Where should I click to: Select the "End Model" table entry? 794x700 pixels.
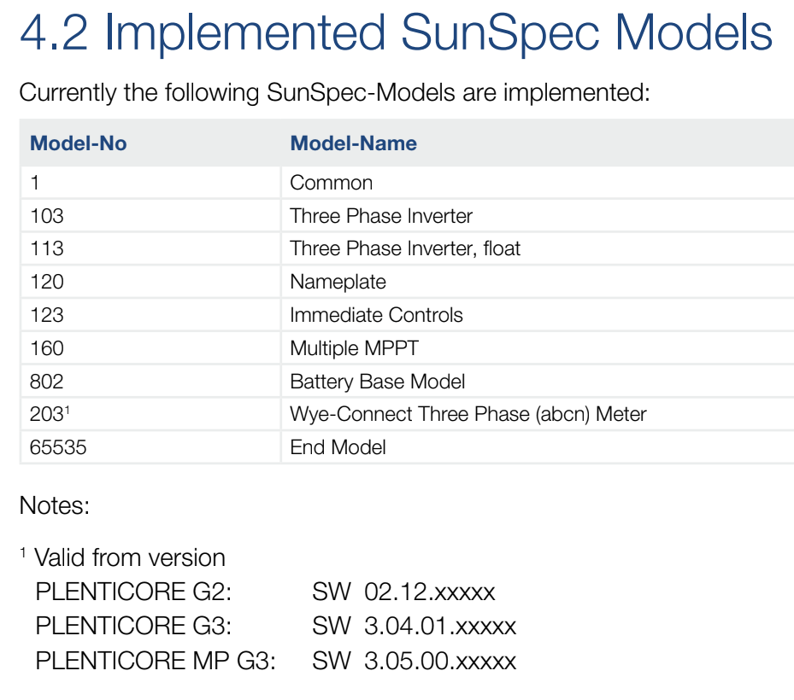tap(338, 447)
